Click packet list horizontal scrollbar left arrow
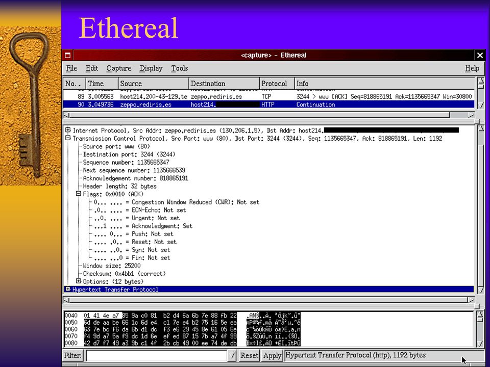This screenshot has width=490, height=367. pyautogui.click(x=66, y=115)
